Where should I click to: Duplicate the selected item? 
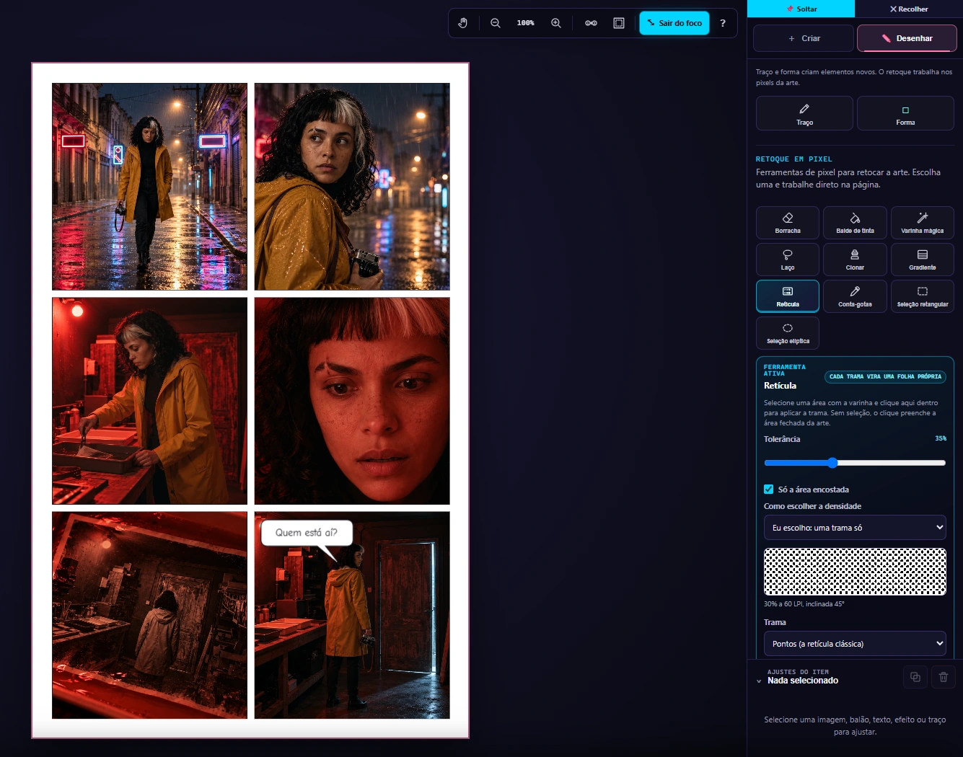coord(915,677)
